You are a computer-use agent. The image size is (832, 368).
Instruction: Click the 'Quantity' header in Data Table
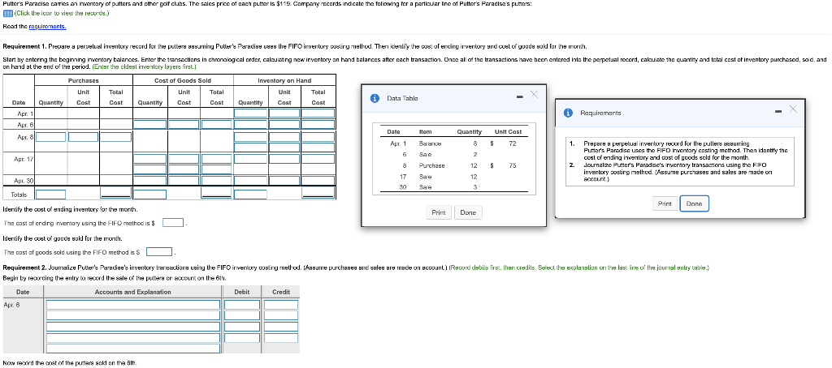469,132
